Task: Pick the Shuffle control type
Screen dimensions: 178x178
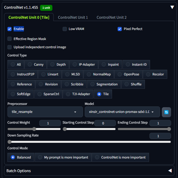Action: (133, 84)
